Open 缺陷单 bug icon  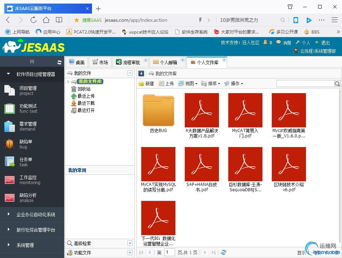tap(10, 144)
